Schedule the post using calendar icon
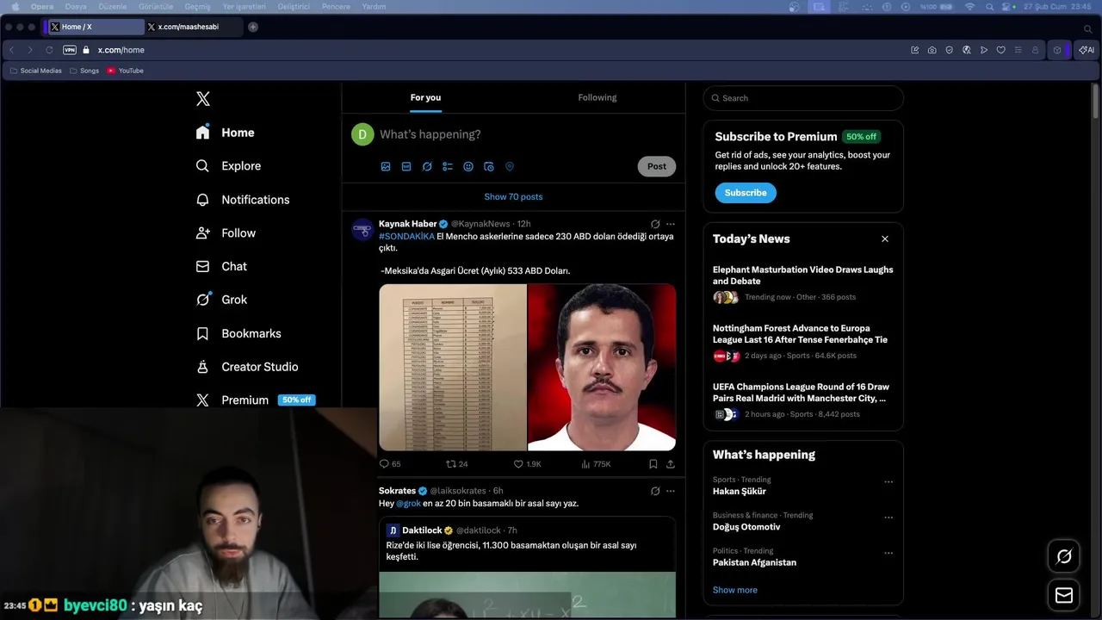1102x620 pixels. pyautogui.click(x=489, y=167)
